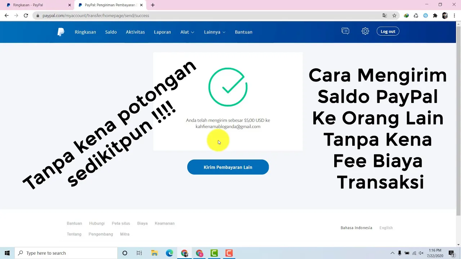Open PayPal settings gear icon
The image size is (461, 259).
pyautogui.click(x=365, y=31)
